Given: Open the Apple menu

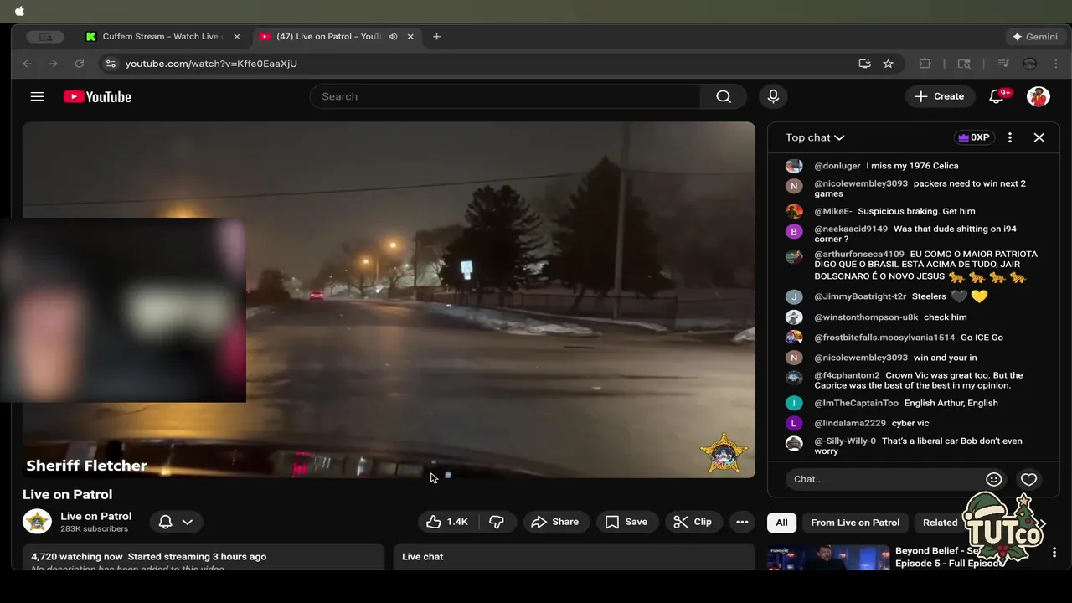Looking at the screenshot, I should tap(20, 11).
